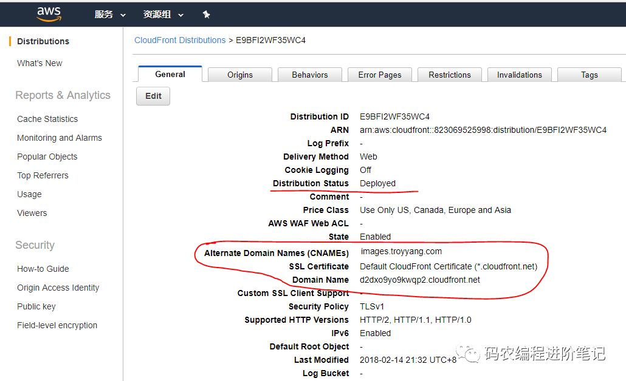Open the Invalidations tab
Viewport: 626px width, 381px height.
(x=520, y=75)
